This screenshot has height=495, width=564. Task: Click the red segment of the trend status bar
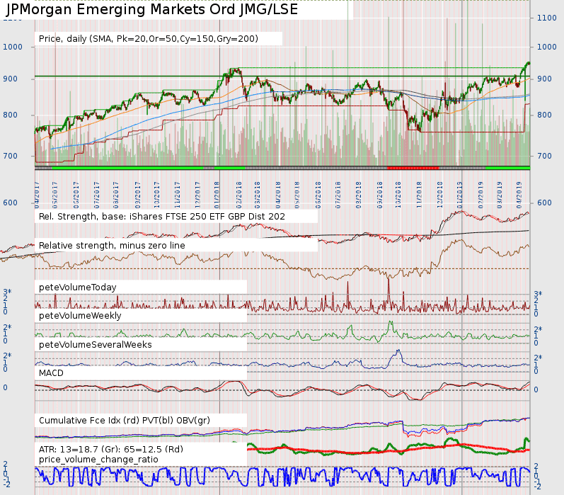[x=413, y=168]
